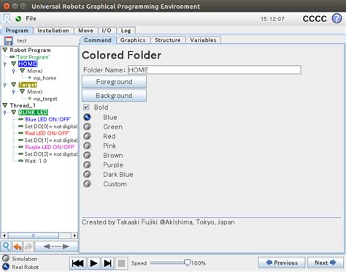
Task: Toggle the Bold checkbox
Action: [x=86, y=107]
